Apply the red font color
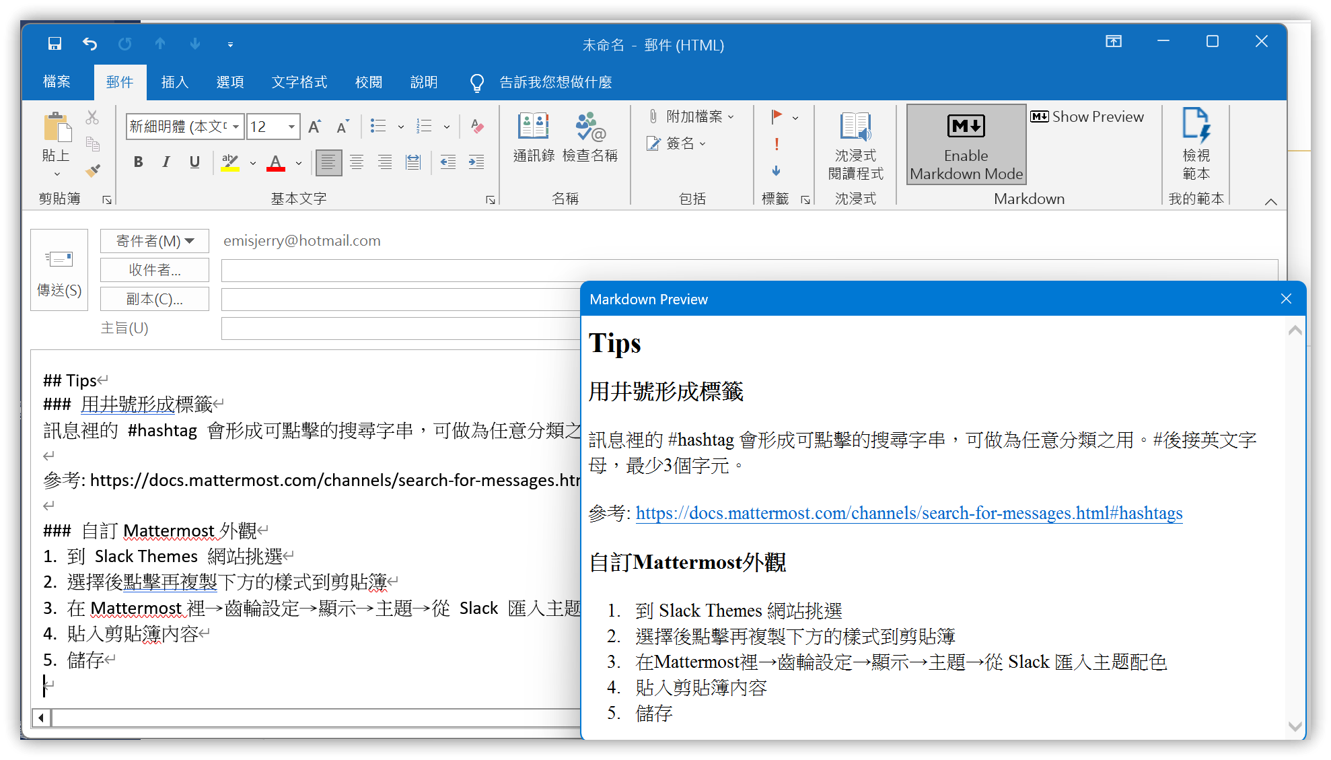The image size is (1331, 760). click(276, 162)
